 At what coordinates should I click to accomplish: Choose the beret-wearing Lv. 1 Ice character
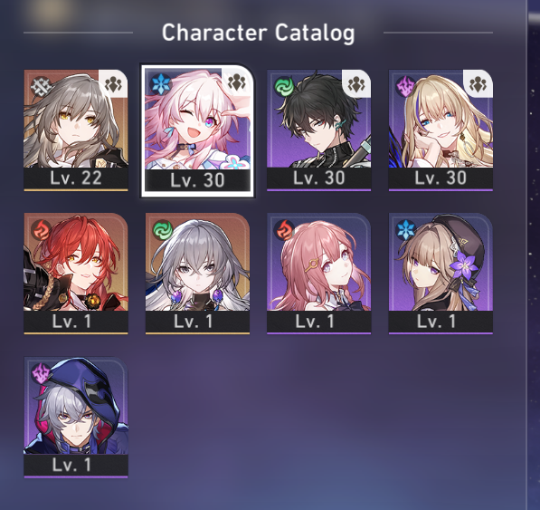(441, 274)
